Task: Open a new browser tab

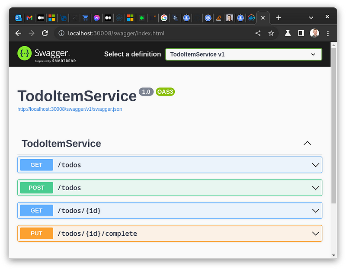Action: [x=279, y=18]
